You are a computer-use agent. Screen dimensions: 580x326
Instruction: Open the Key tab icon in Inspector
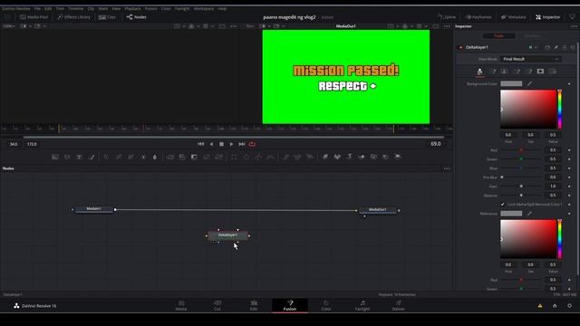click(x=479, y=72)
